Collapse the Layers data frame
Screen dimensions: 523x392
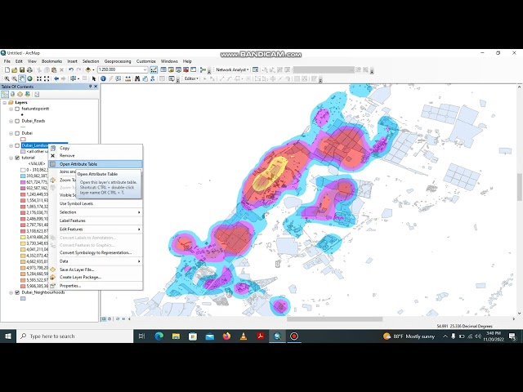(5, 103)
